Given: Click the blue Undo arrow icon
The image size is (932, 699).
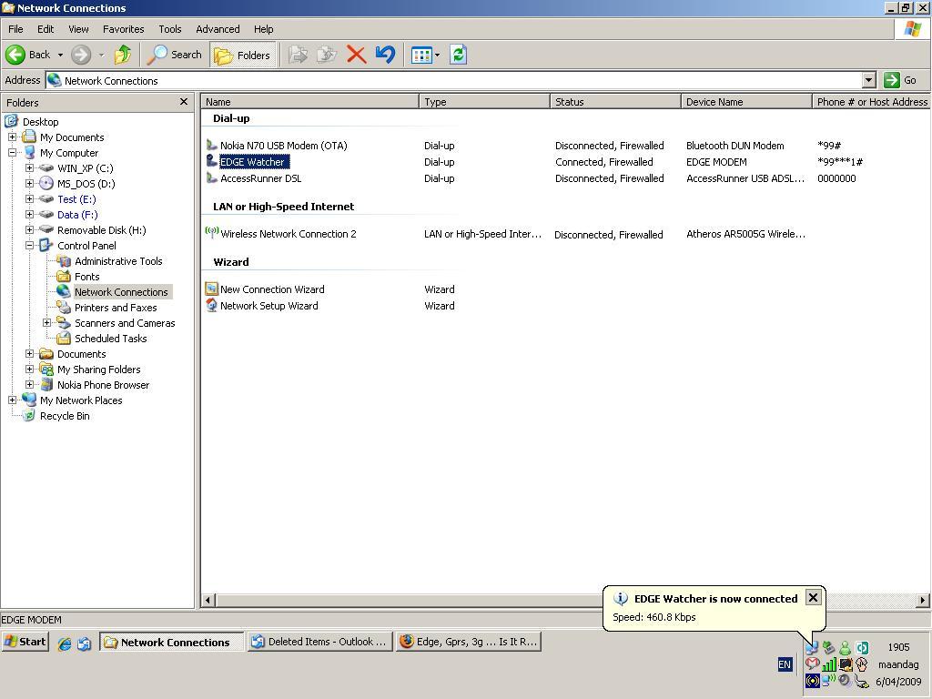Looking at the screenshot, I should coord(385,55).
